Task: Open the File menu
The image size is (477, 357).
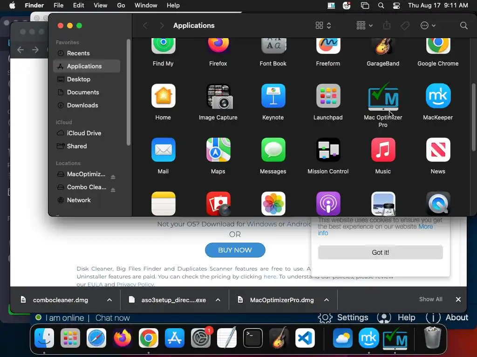Action: (x=58, y=6)
